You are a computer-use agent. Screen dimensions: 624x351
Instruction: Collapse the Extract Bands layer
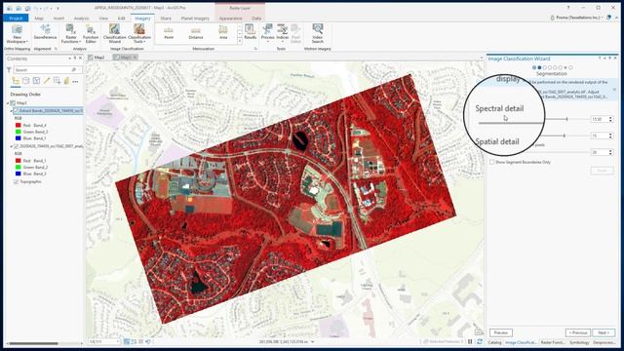tap(11, 111)
